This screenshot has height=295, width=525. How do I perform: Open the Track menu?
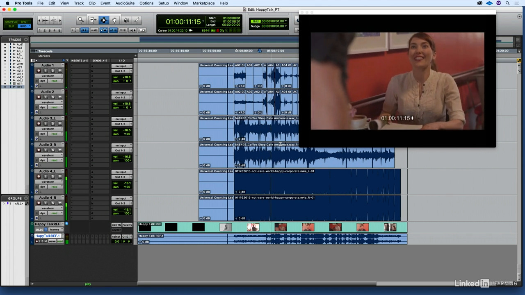click(x=79, y=3)
